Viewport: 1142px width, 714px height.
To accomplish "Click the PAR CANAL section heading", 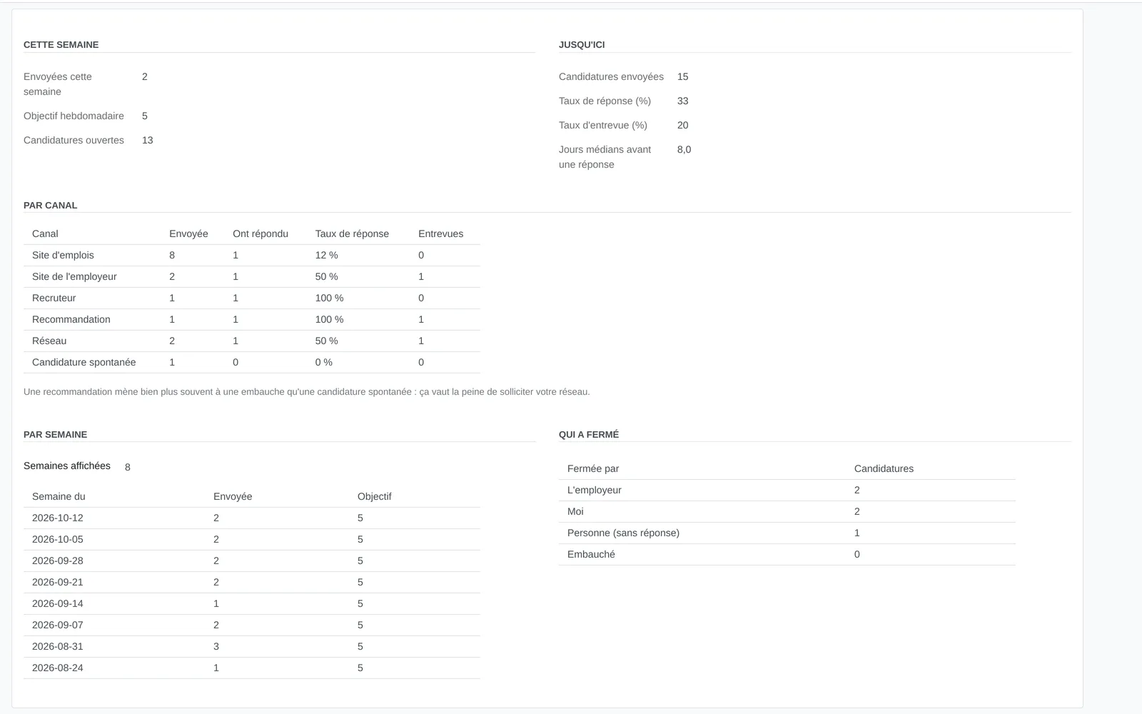I will click(x=50, y=205).
